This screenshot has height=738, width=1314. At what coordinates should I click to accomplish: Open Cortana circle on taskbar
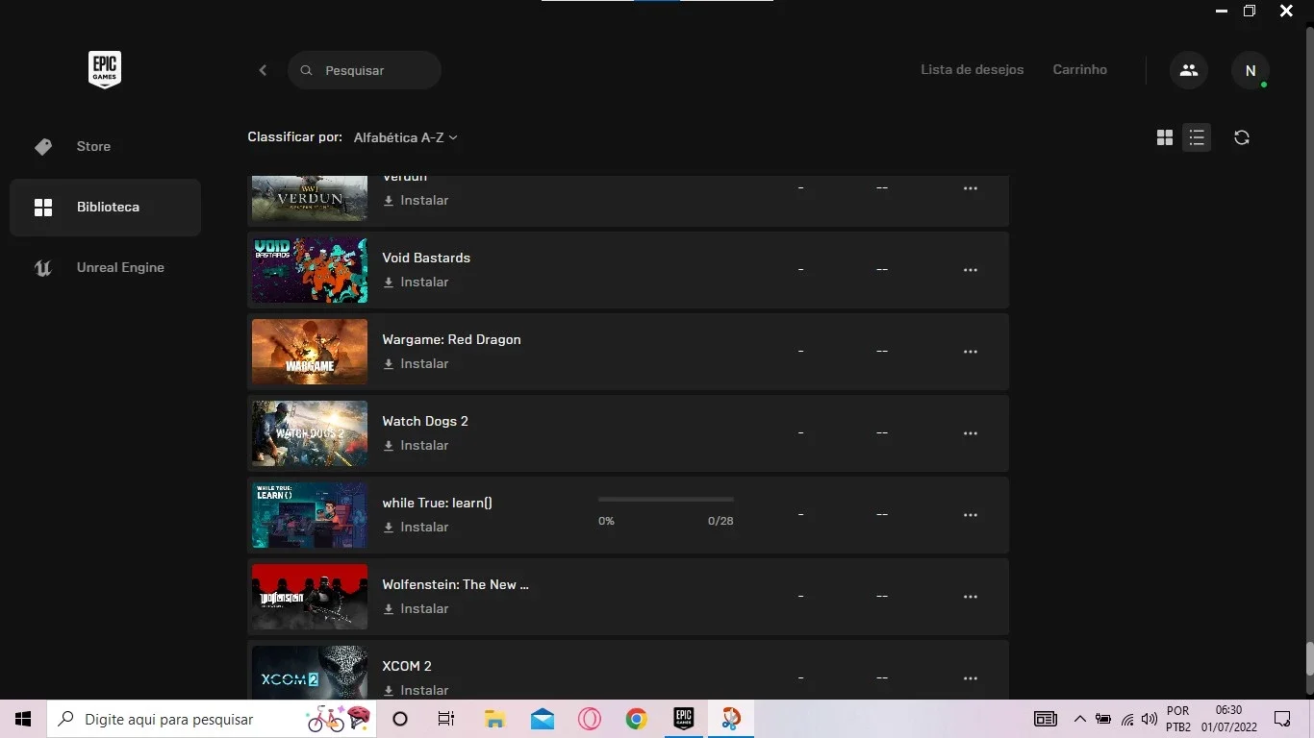[400, 719]
